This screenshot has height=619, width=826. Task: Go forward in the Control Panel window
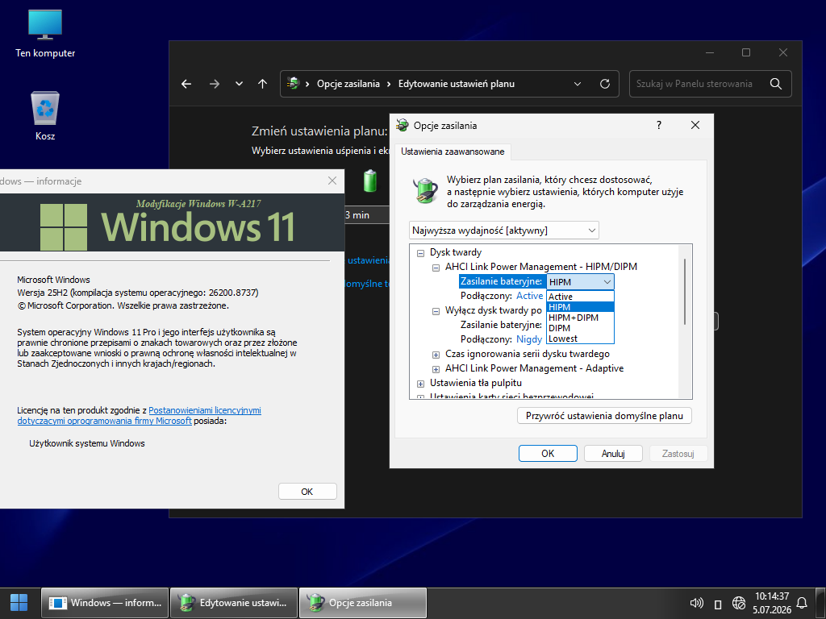click(x=214, y=84)
